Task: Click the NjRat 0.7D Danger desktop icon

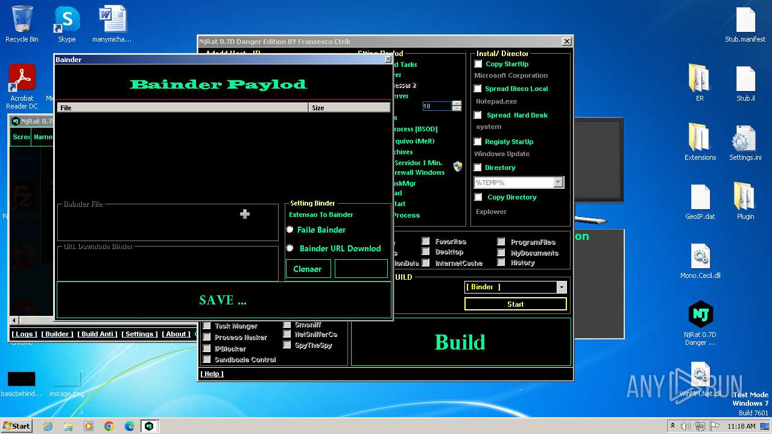Action: [x=700, y=323]
